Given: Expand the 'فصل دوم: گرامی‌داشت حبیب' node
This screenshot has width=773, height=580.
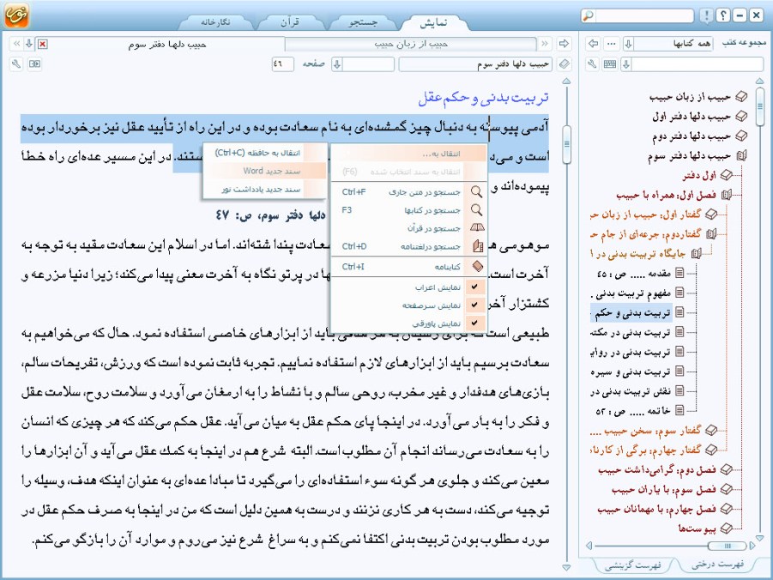Looking at the screenshot, I should pyautogui.click(x=726, y=469).
